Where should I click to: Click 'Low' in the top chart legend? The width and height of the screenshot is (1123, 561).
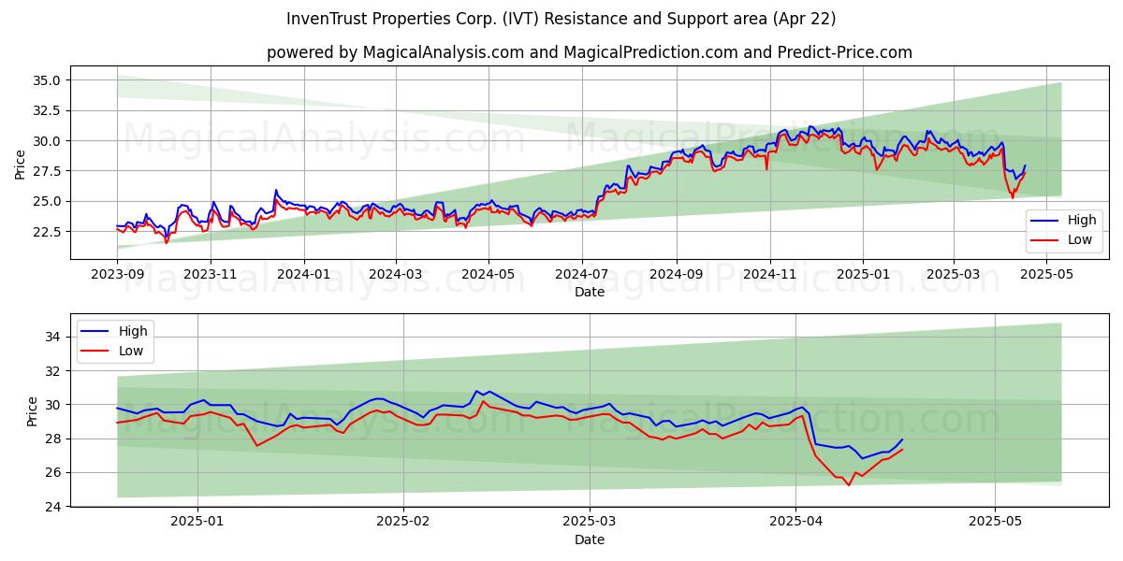tap(1082, 239)
